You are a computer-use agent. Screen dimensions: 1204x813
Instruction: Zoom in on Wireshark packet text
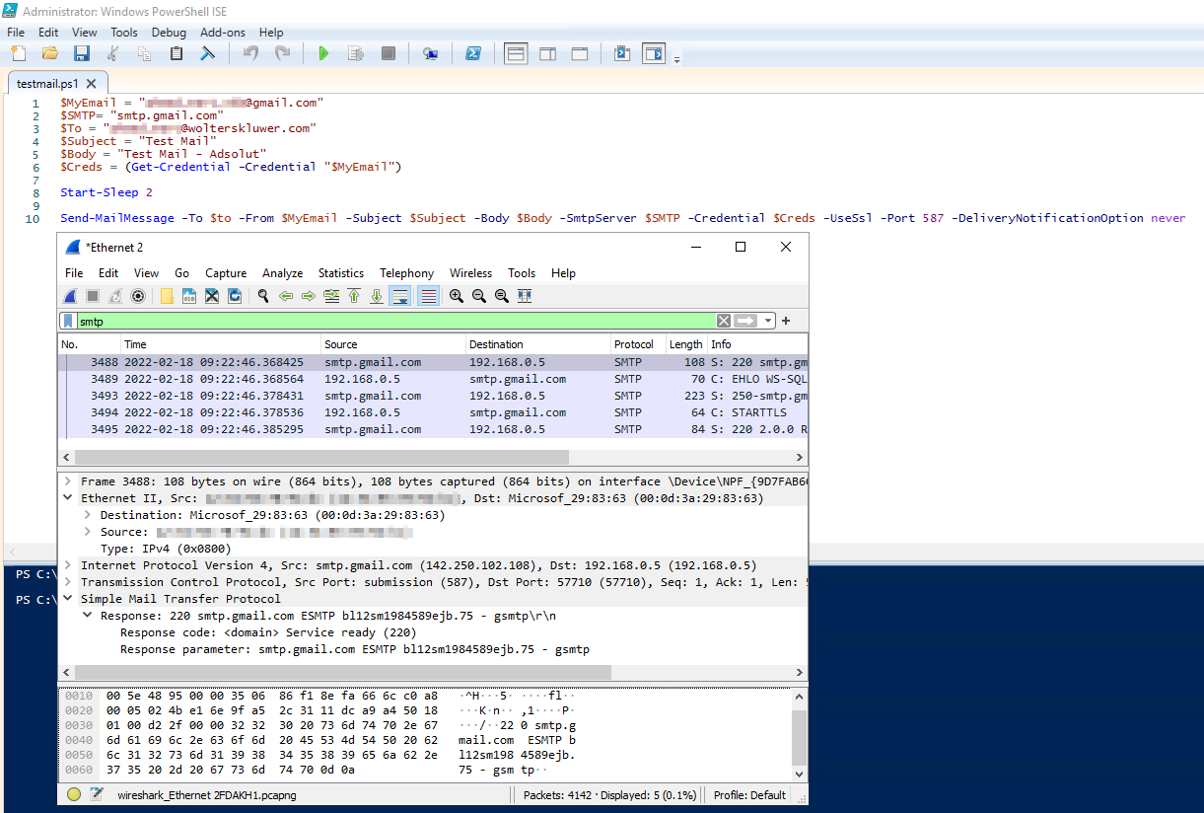(x=457, y=296)
